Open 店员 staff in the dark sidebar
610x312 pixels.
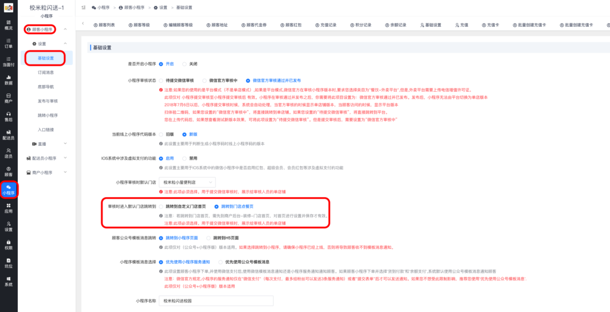tap(8, 153)
